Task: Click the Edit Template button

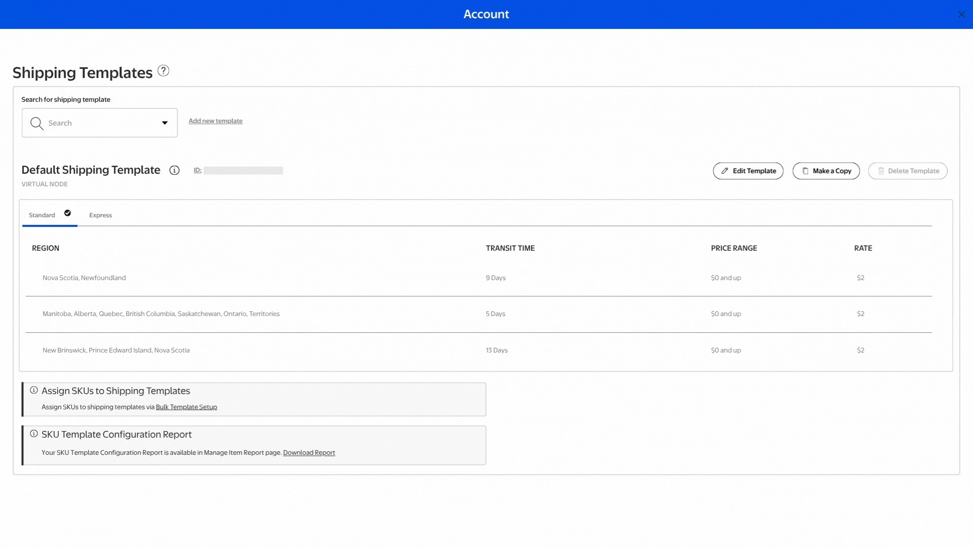Action: [748, 171]
